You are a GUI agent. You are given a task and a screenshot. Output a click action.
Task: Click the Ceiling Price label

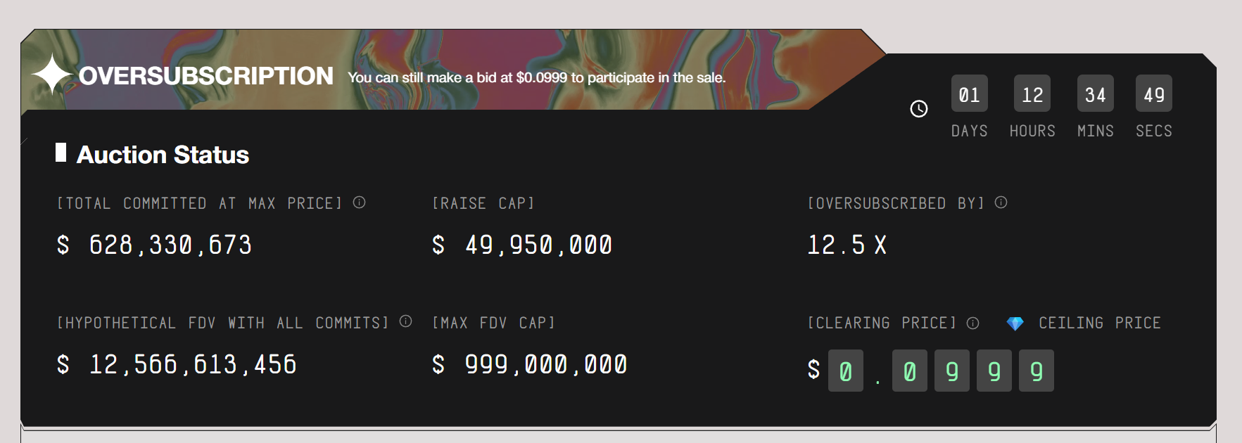pos(1099,323)
